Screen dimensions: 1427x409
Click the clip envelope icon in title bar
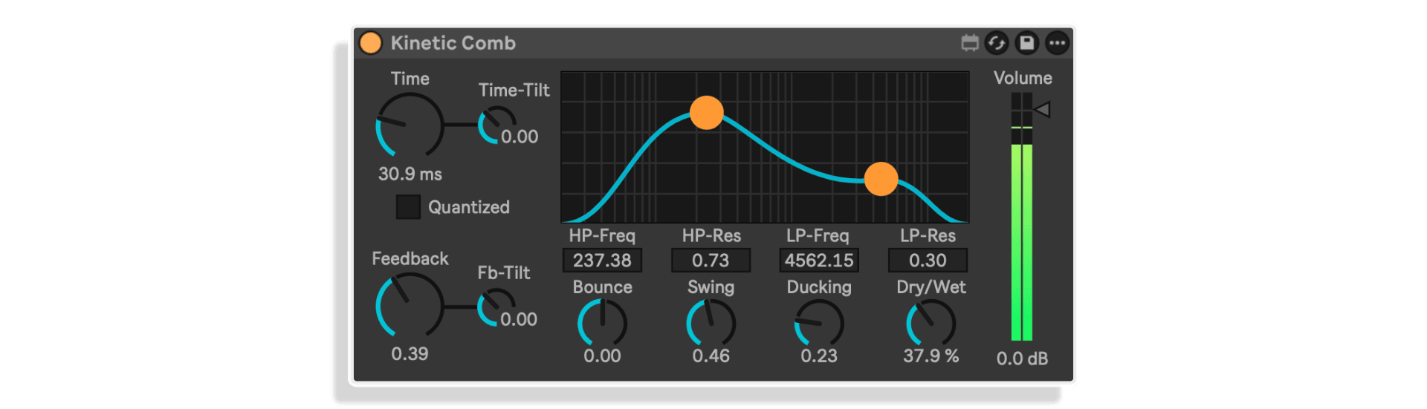tap(969, 43)
